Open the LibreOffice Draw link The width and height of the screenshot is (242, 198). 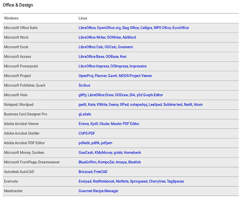pyautogui.click(x=100, y=95)
